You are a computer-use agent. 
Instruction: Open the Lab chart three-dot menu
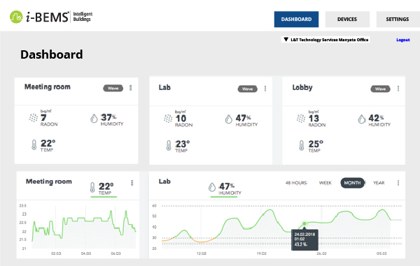pyautogui.click(x=398, y=183)
